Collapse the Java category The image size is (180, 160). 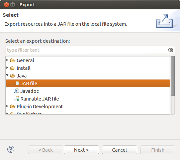7,75
